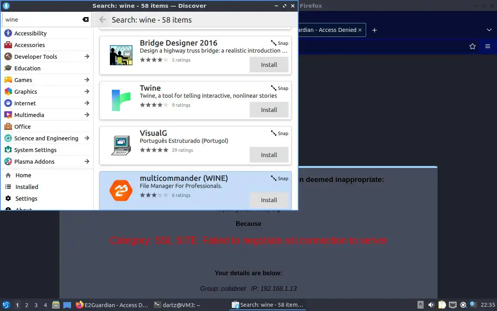Show the Installed applications list
This screenshot has width=497, height=311.
(x=47, y=187)
